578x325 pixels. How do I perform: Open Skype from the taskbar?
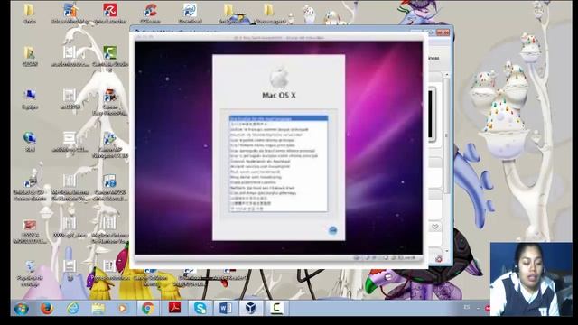coord(200,308)
